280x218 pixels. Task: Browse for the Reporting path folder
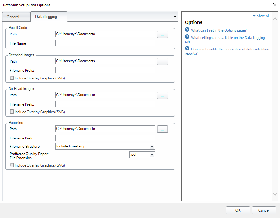[162, 129]
